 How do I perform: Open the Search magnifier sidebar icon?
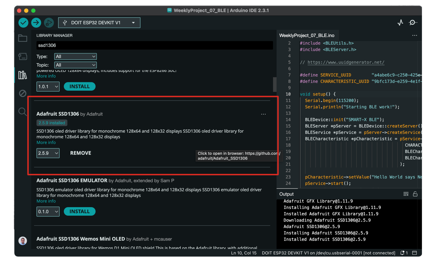pyautogui.click(x=23, y=112)
